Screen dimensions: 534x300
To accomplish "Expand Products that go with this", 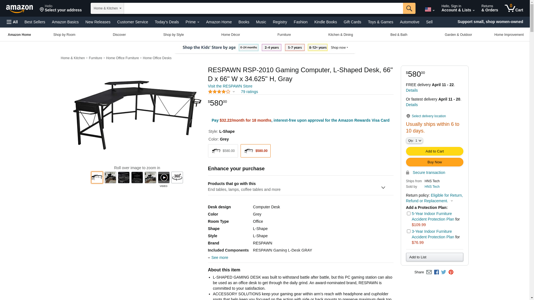I will click(300, 187).
